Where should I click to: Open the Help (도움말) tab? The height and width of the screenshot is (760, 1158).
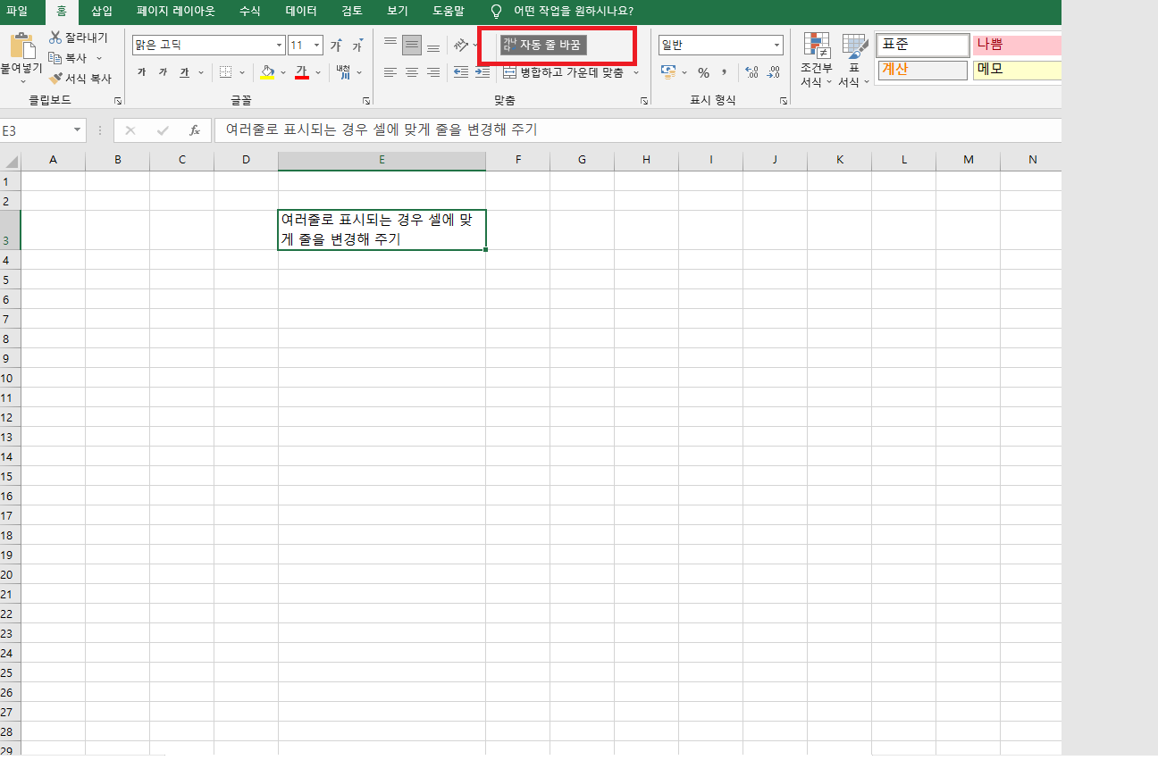(449, 12)
